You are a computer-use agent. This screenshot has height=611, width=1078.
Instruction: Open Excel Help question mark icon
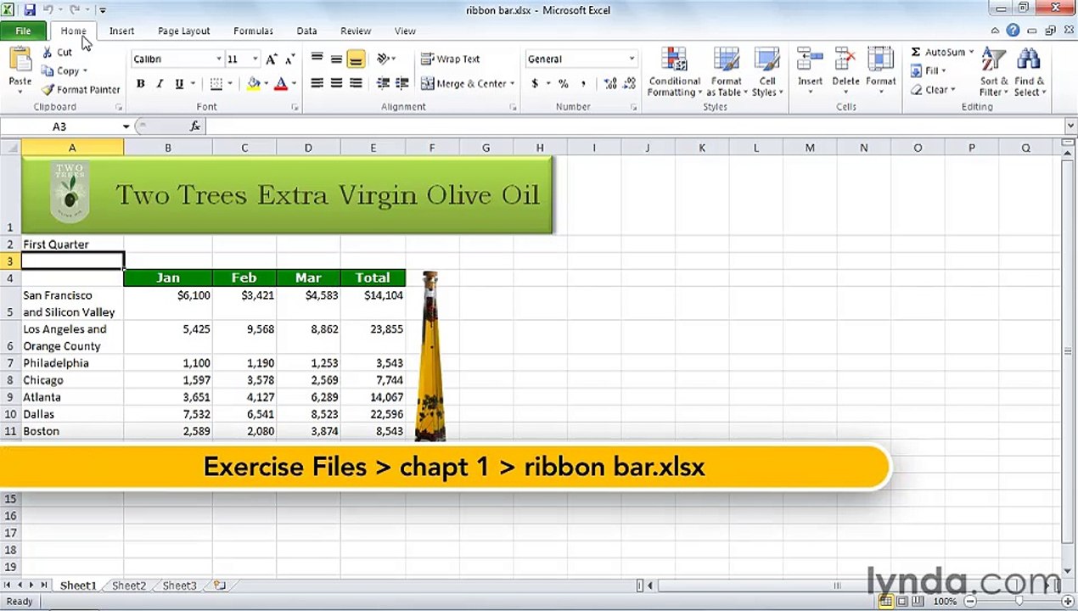(x=1013, y=31)
